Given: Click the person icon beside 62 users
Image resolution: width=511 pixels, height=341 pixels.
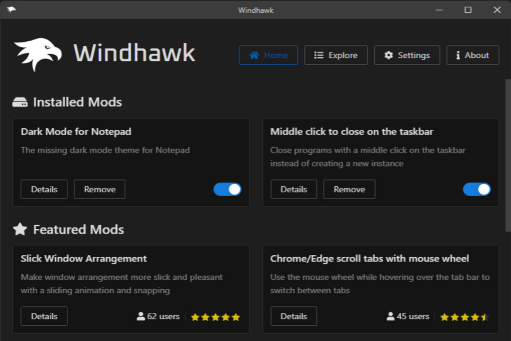Looking at the screenshot, I should coord(141,316).
